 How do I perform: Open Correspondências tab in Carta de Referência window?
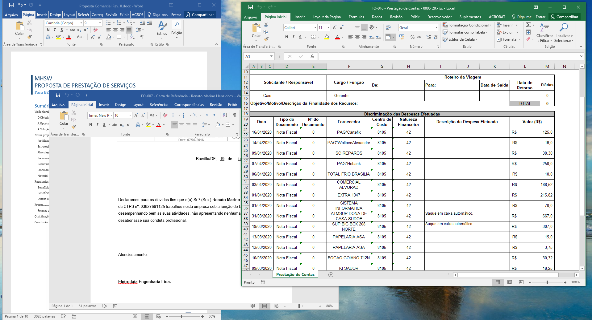[x=189, y=105]
